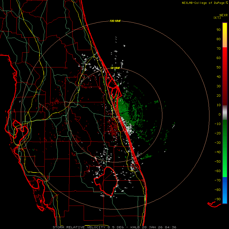The height and width of the screenshot is (229, 229).
Task: Select the 50 value on velocity scale
Action: click(219, 67)
